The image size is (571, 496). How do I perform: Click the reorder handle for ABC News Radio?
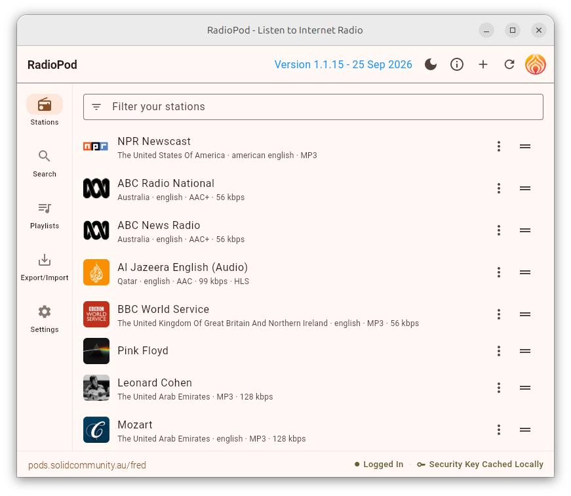click(524, 230)
